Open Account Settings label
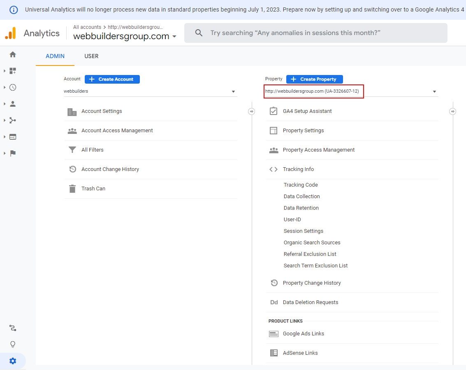 (x=102, y=111)
